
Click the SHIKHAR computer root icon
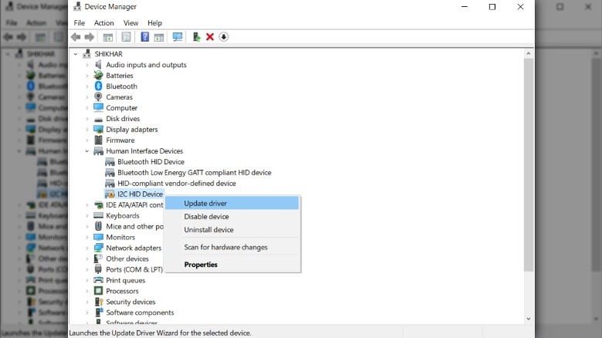[x=87, y=54]
